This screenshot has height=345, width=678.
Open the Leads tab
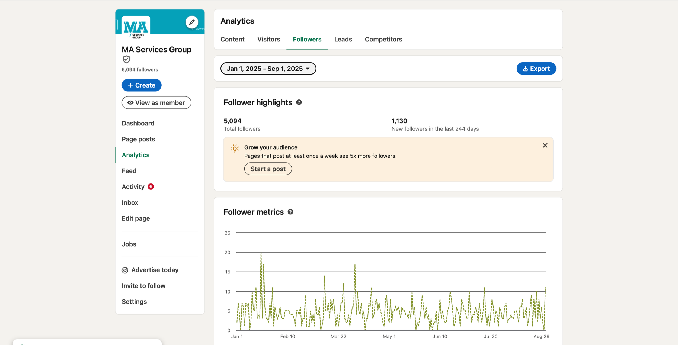coord(343,39)
